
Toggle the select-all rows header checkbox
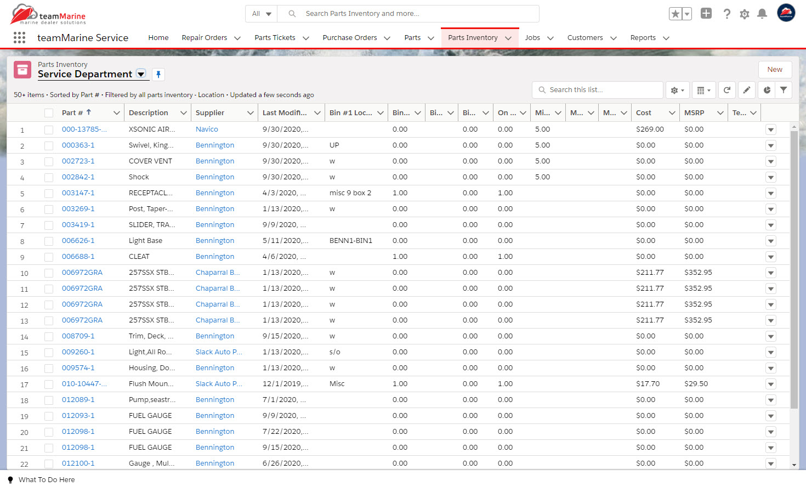coord(49,113)
